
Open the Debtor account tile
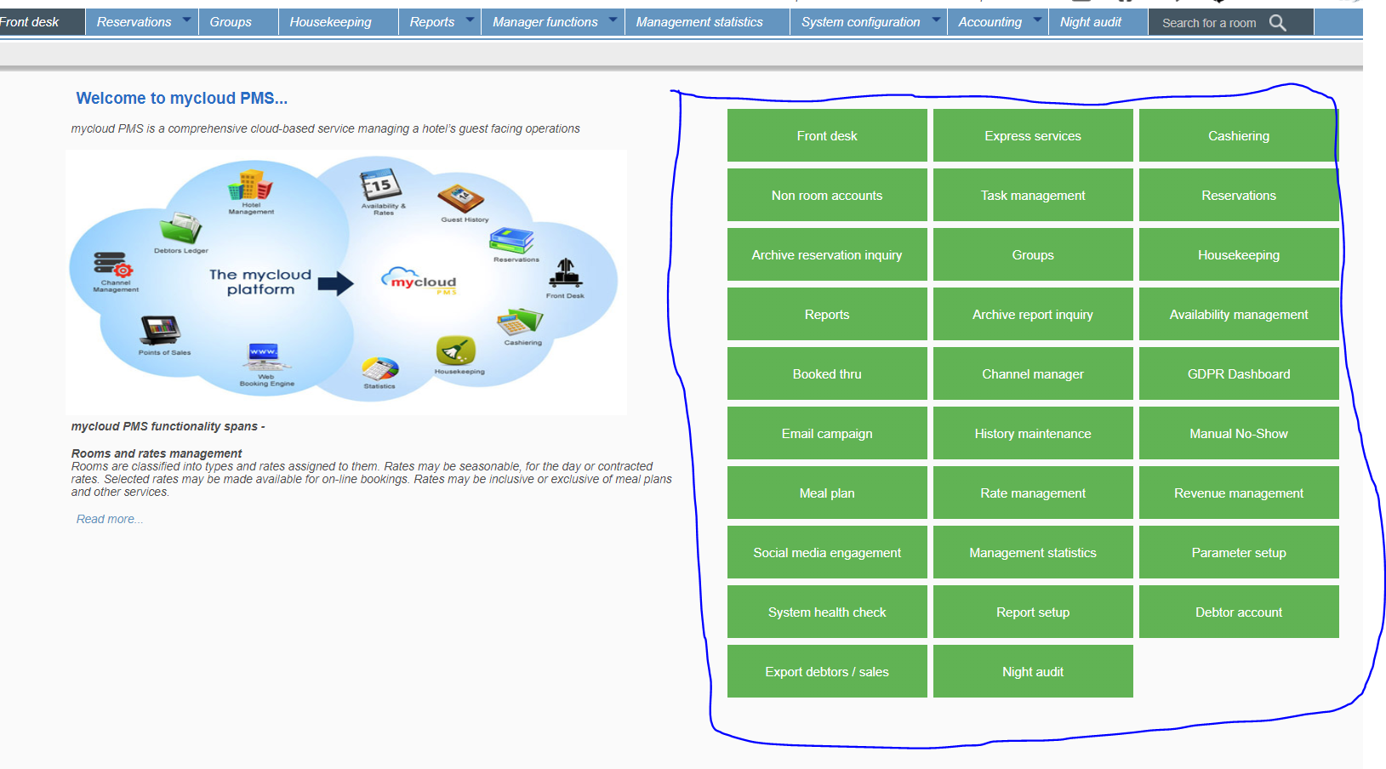tap(1239, 612)
